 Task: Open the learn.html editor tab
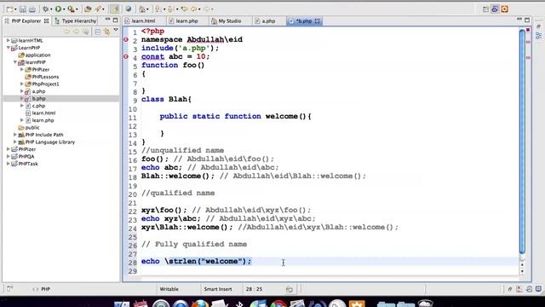pyautogui.click(x=143, y=20)
